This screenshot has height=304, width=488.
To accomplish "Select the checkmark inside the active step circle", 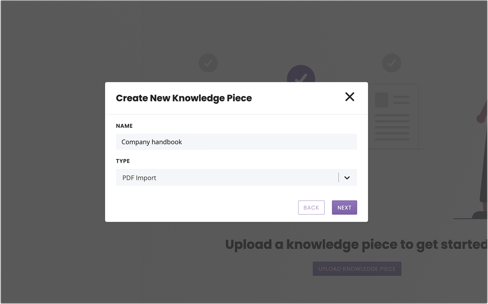I will (301, 78).
